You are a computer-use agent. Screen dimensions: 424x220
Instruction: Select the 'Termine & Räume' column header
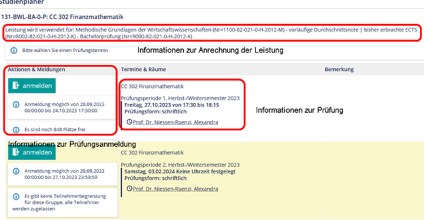point(143,70)
